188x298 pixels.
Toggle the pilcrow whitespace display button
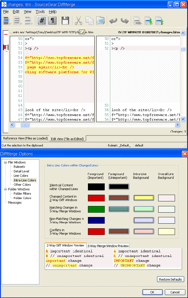(52, 20)
